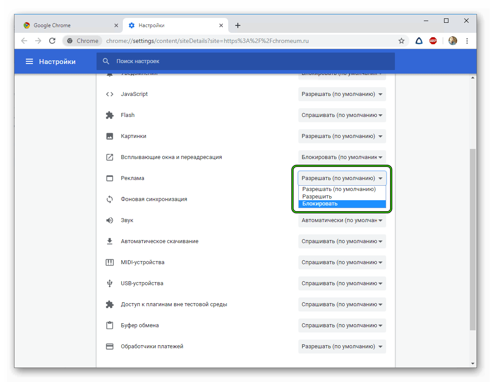Click the Реклама window icon
491x382 pixels.
[x=110, y=178]
